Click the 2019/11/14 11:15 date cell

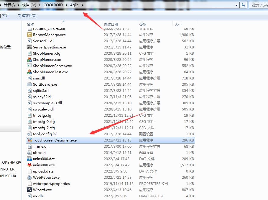pyautogui.click(x=119, y=184)
